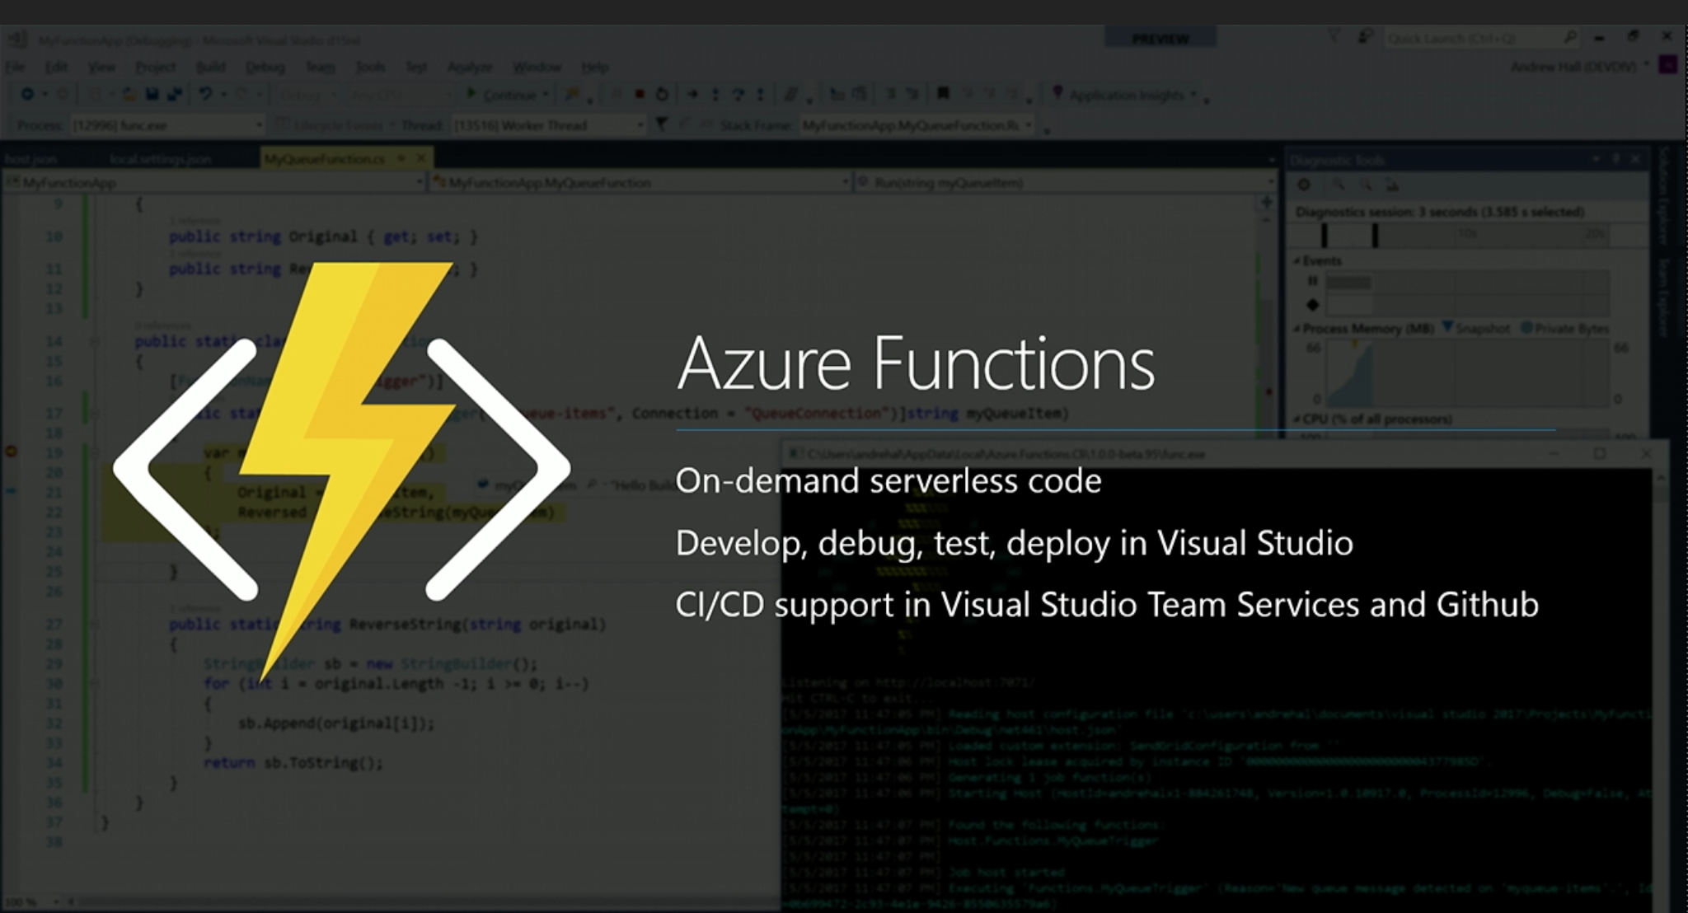
Task: Open the MyFunctionApp.MyQueueFunction type dropdown
Action: (x=640, y=182)
